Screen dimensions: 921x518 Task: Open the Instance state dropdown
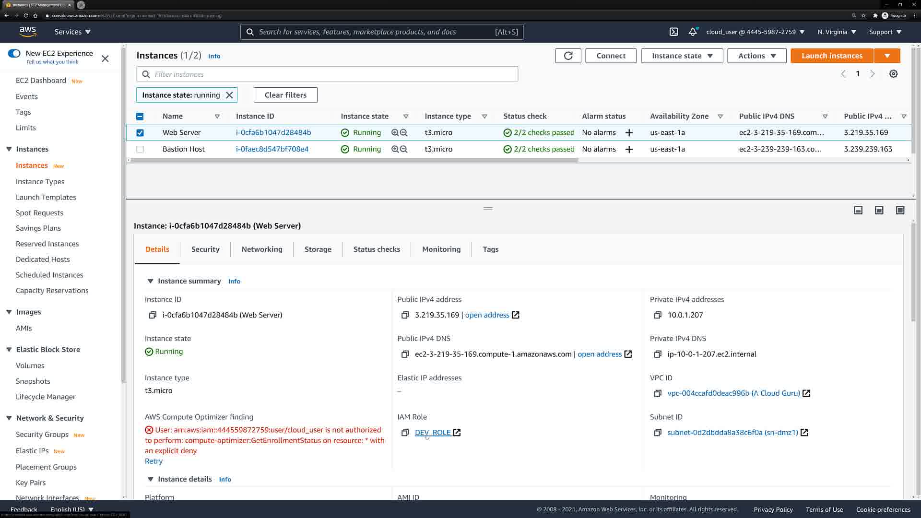click(x=682, y=56)
